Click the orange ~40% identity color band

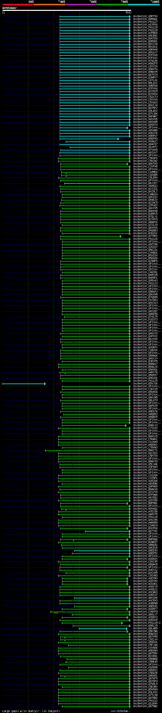point(50,5)
